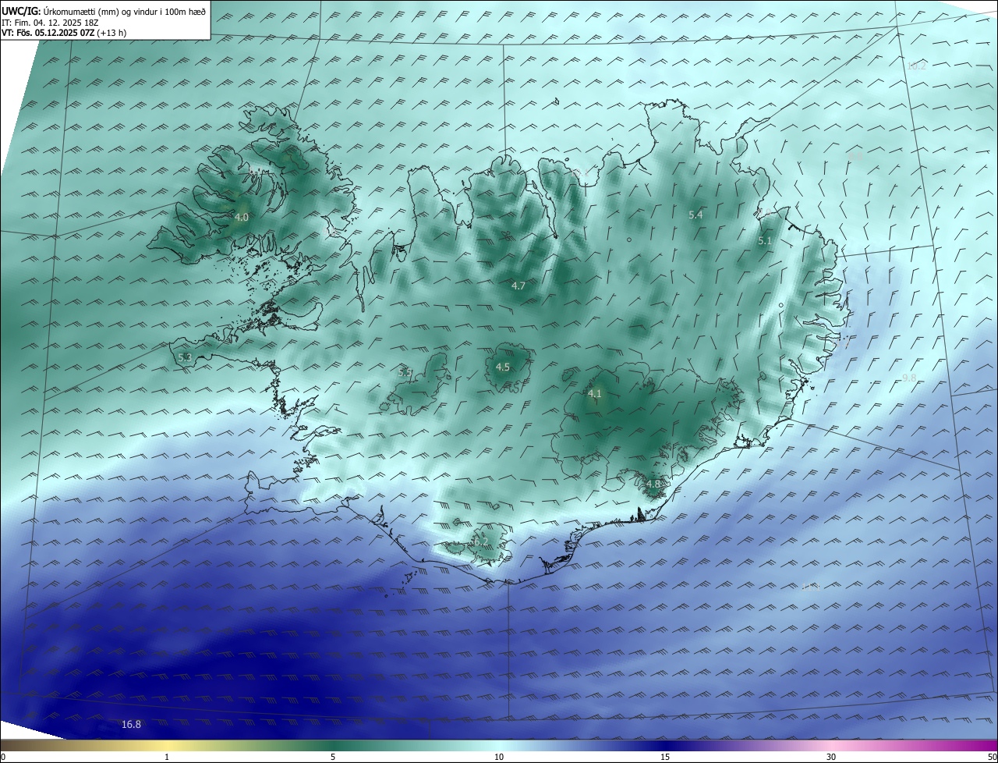This screenshot has width=998, height=763.
Task: Click the color scale tick labeled 30
Action: tap(831, 757)
